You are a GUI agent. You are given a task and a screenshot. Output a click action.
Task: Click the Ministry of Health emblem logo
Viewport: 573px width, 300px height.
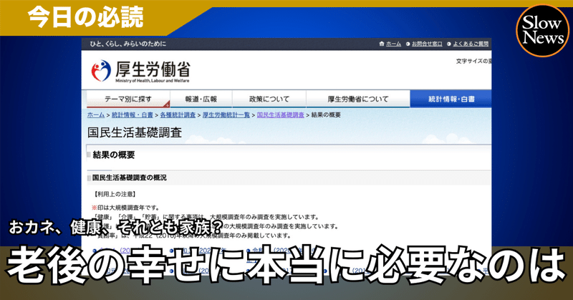pos(101,70)
